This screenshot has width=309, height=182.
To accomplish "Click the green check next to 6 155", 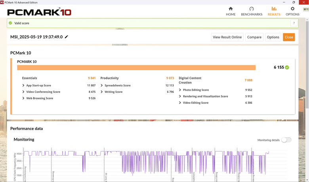I will point(287,68).
